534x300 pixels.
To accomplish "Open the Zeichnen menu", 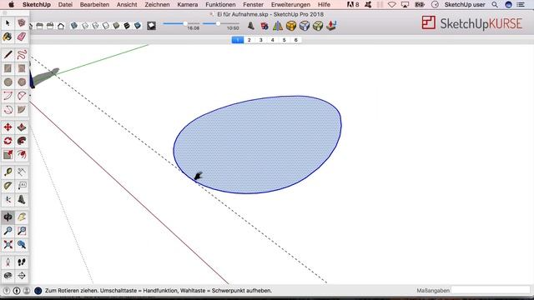I will pyautogui.click(x=157, y=4).
